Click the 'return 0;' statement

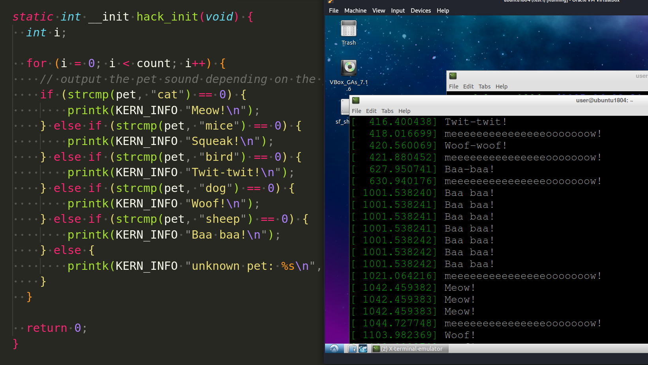click(57, 328)
